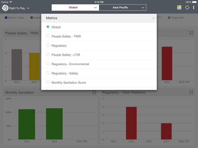The width and height of the screenshot is (198, 148).
Task: Click the Right To Play swirl logo
Action: [5, 8]
